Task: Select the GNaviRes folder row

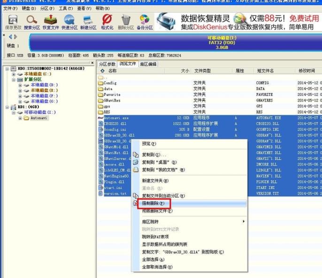Action: click(x=210, y=100)
